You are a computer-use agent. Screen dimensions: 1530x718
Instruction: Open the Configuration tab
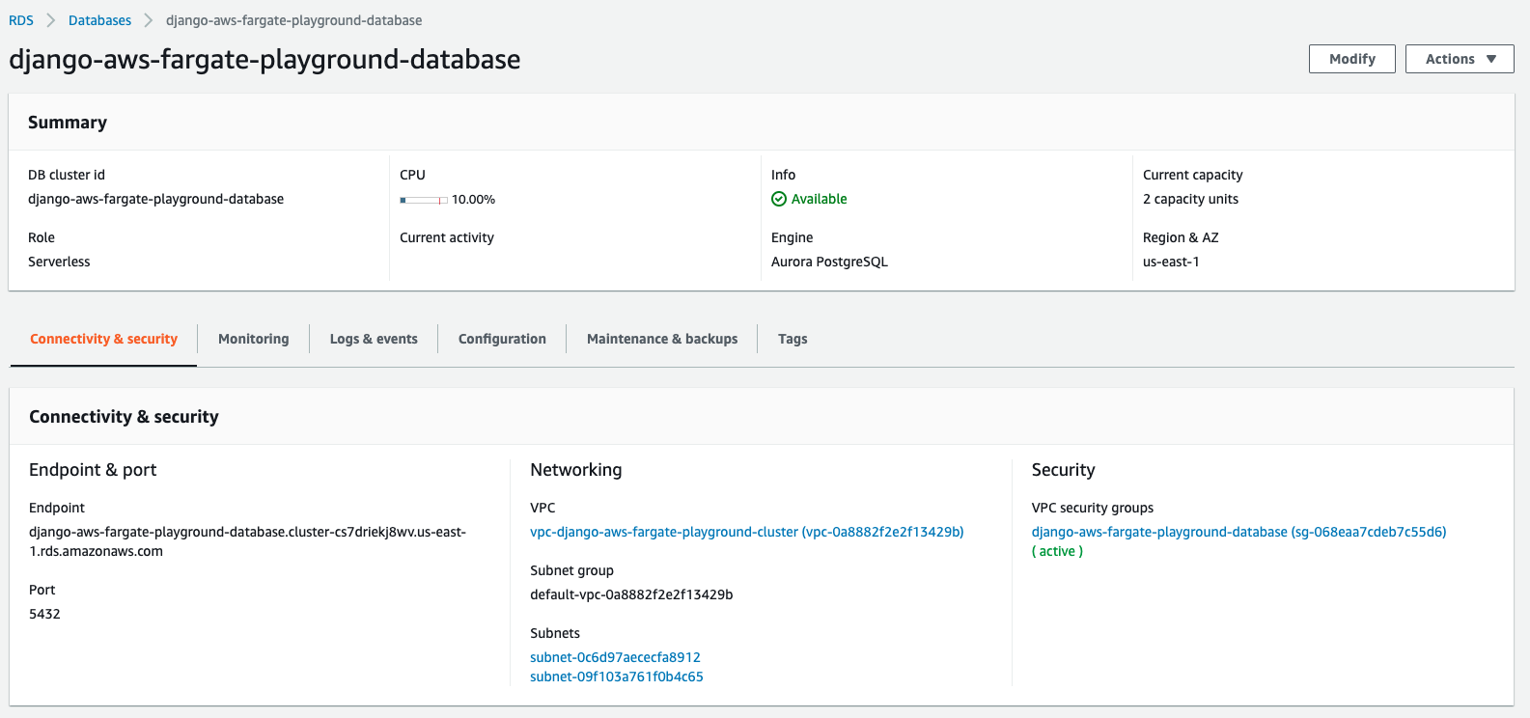point(502,339)
